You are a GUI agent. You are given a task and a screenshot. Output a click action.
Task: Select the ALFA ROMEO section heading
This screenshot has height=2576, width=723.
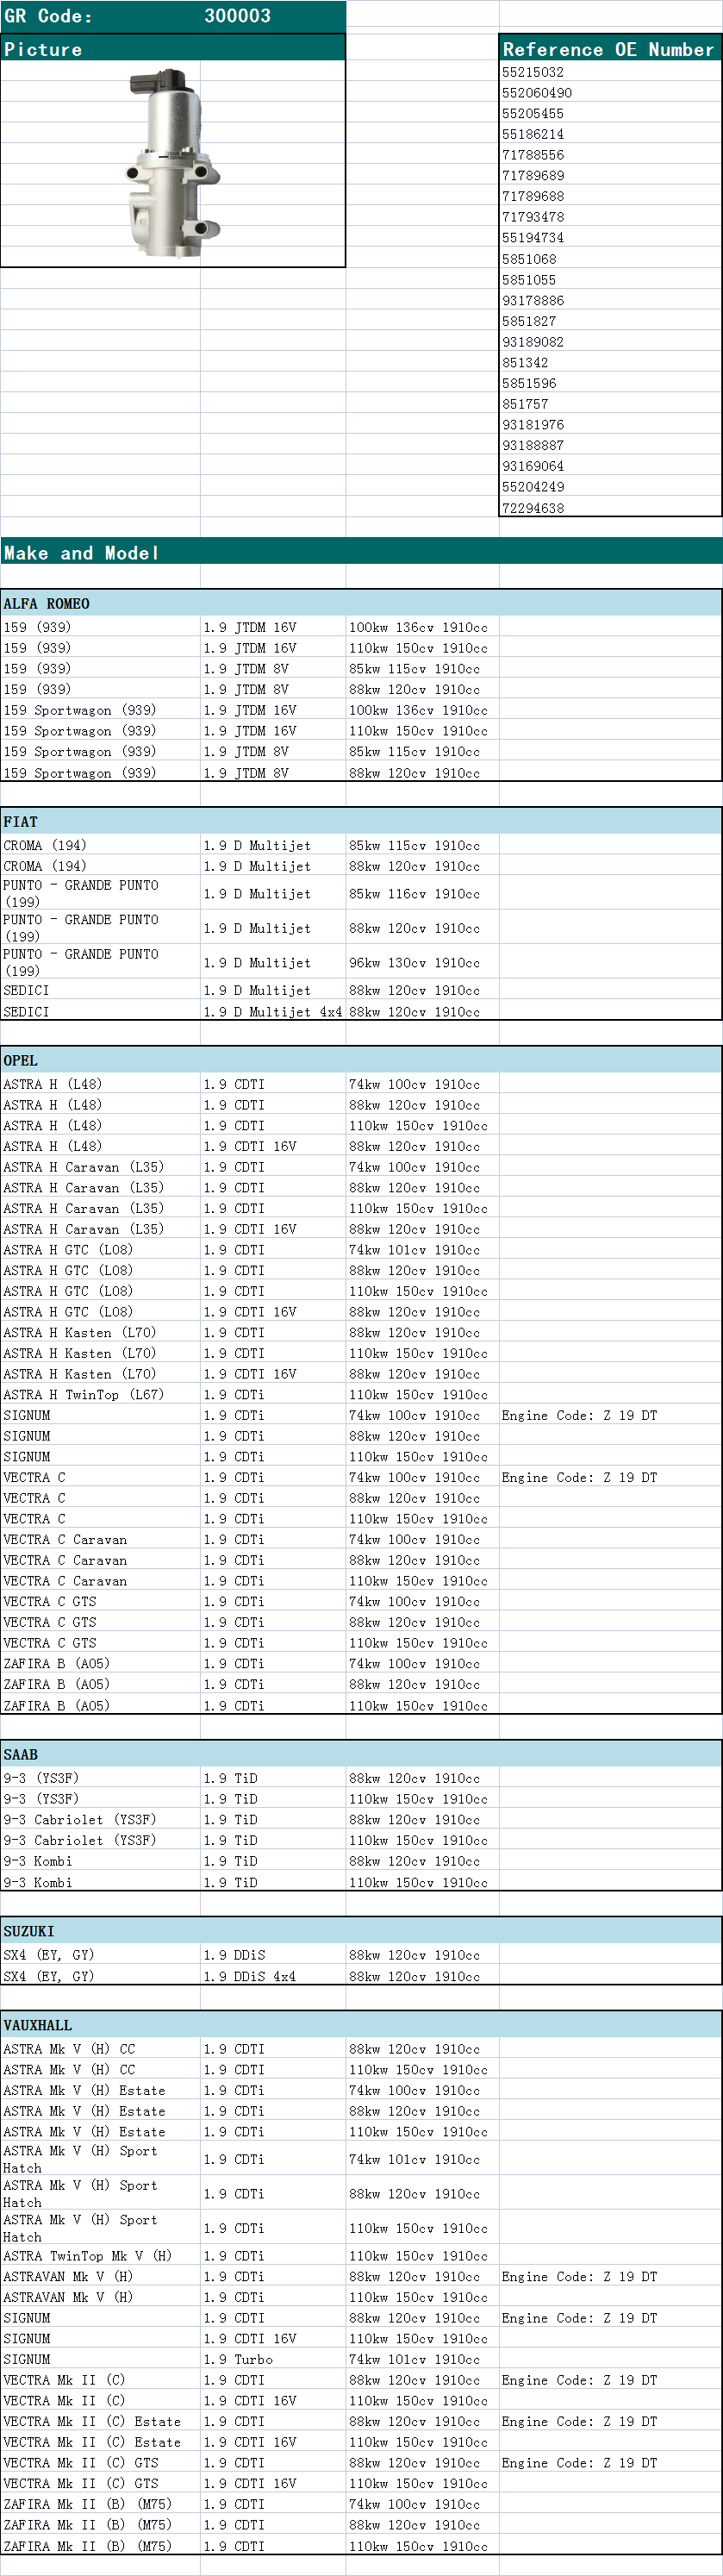(46, 604)
